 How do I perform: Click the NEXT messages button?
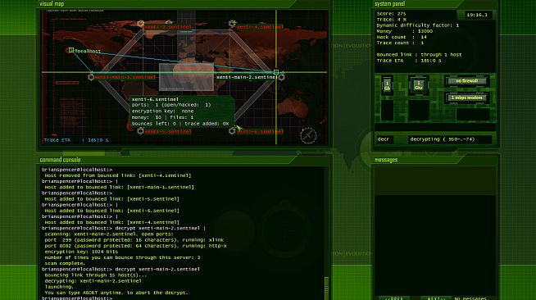(x=437, y=298)
